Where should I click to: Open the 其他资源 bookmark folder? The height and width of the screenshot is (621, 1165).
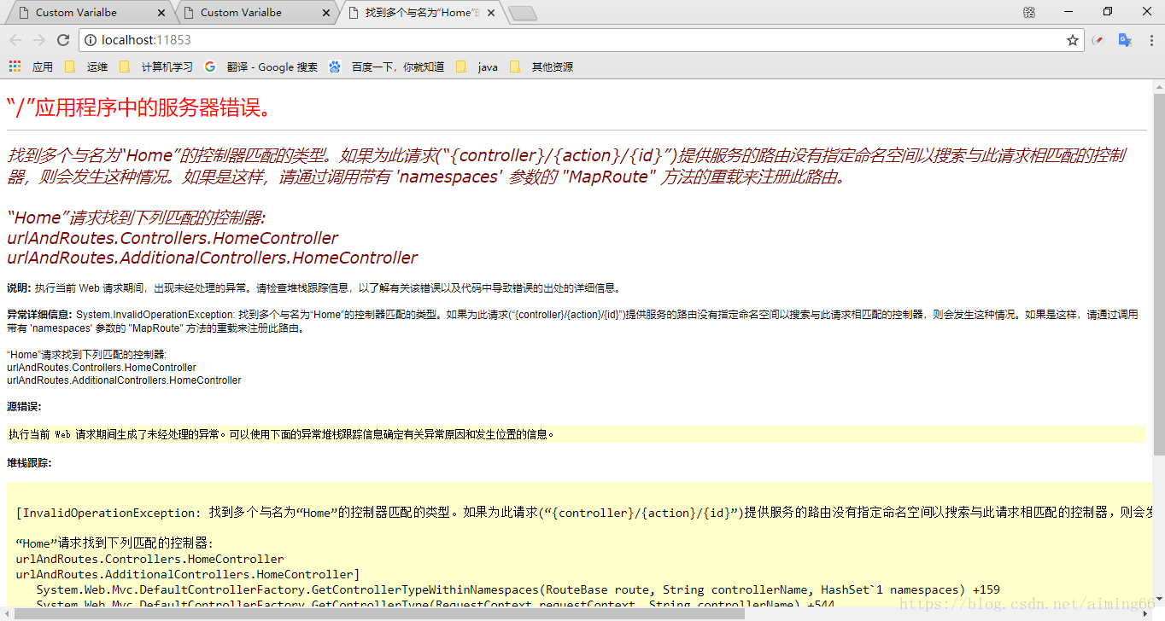[x=542, y=67]
